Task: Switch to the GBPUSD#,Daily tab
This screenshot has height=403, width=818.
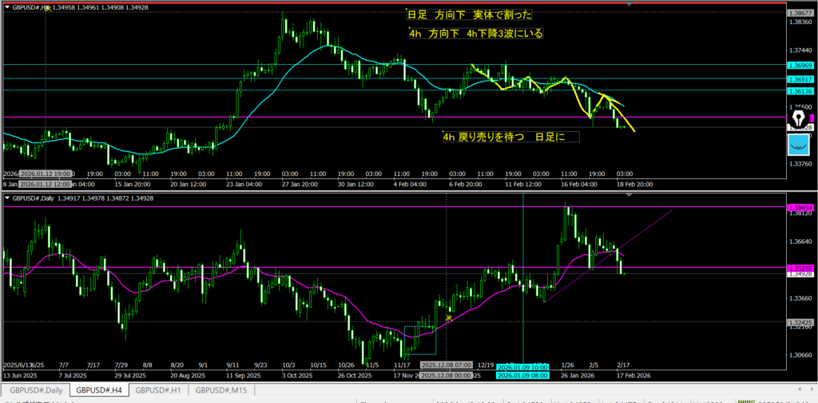Action: point(34,389)
